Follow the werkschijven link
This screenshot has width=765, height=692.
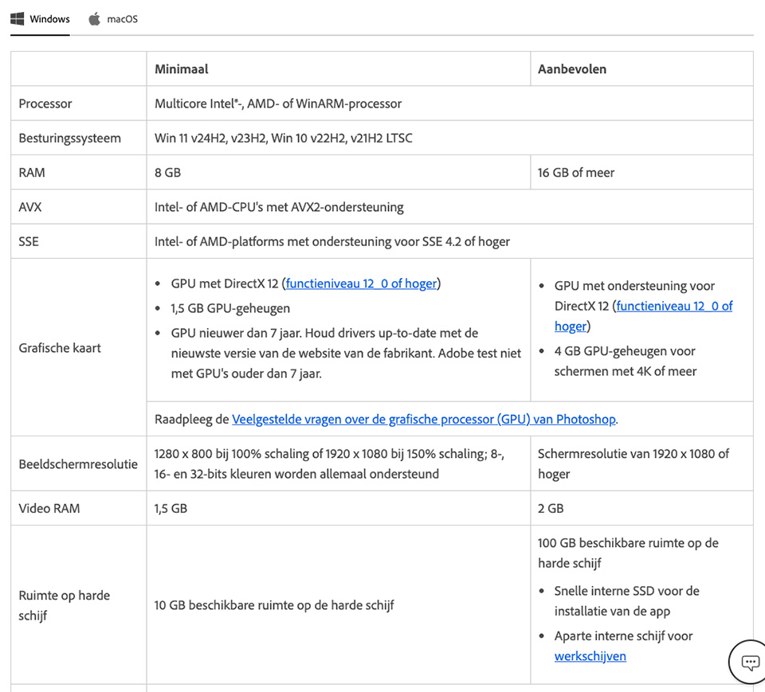(x=590, y=656)
